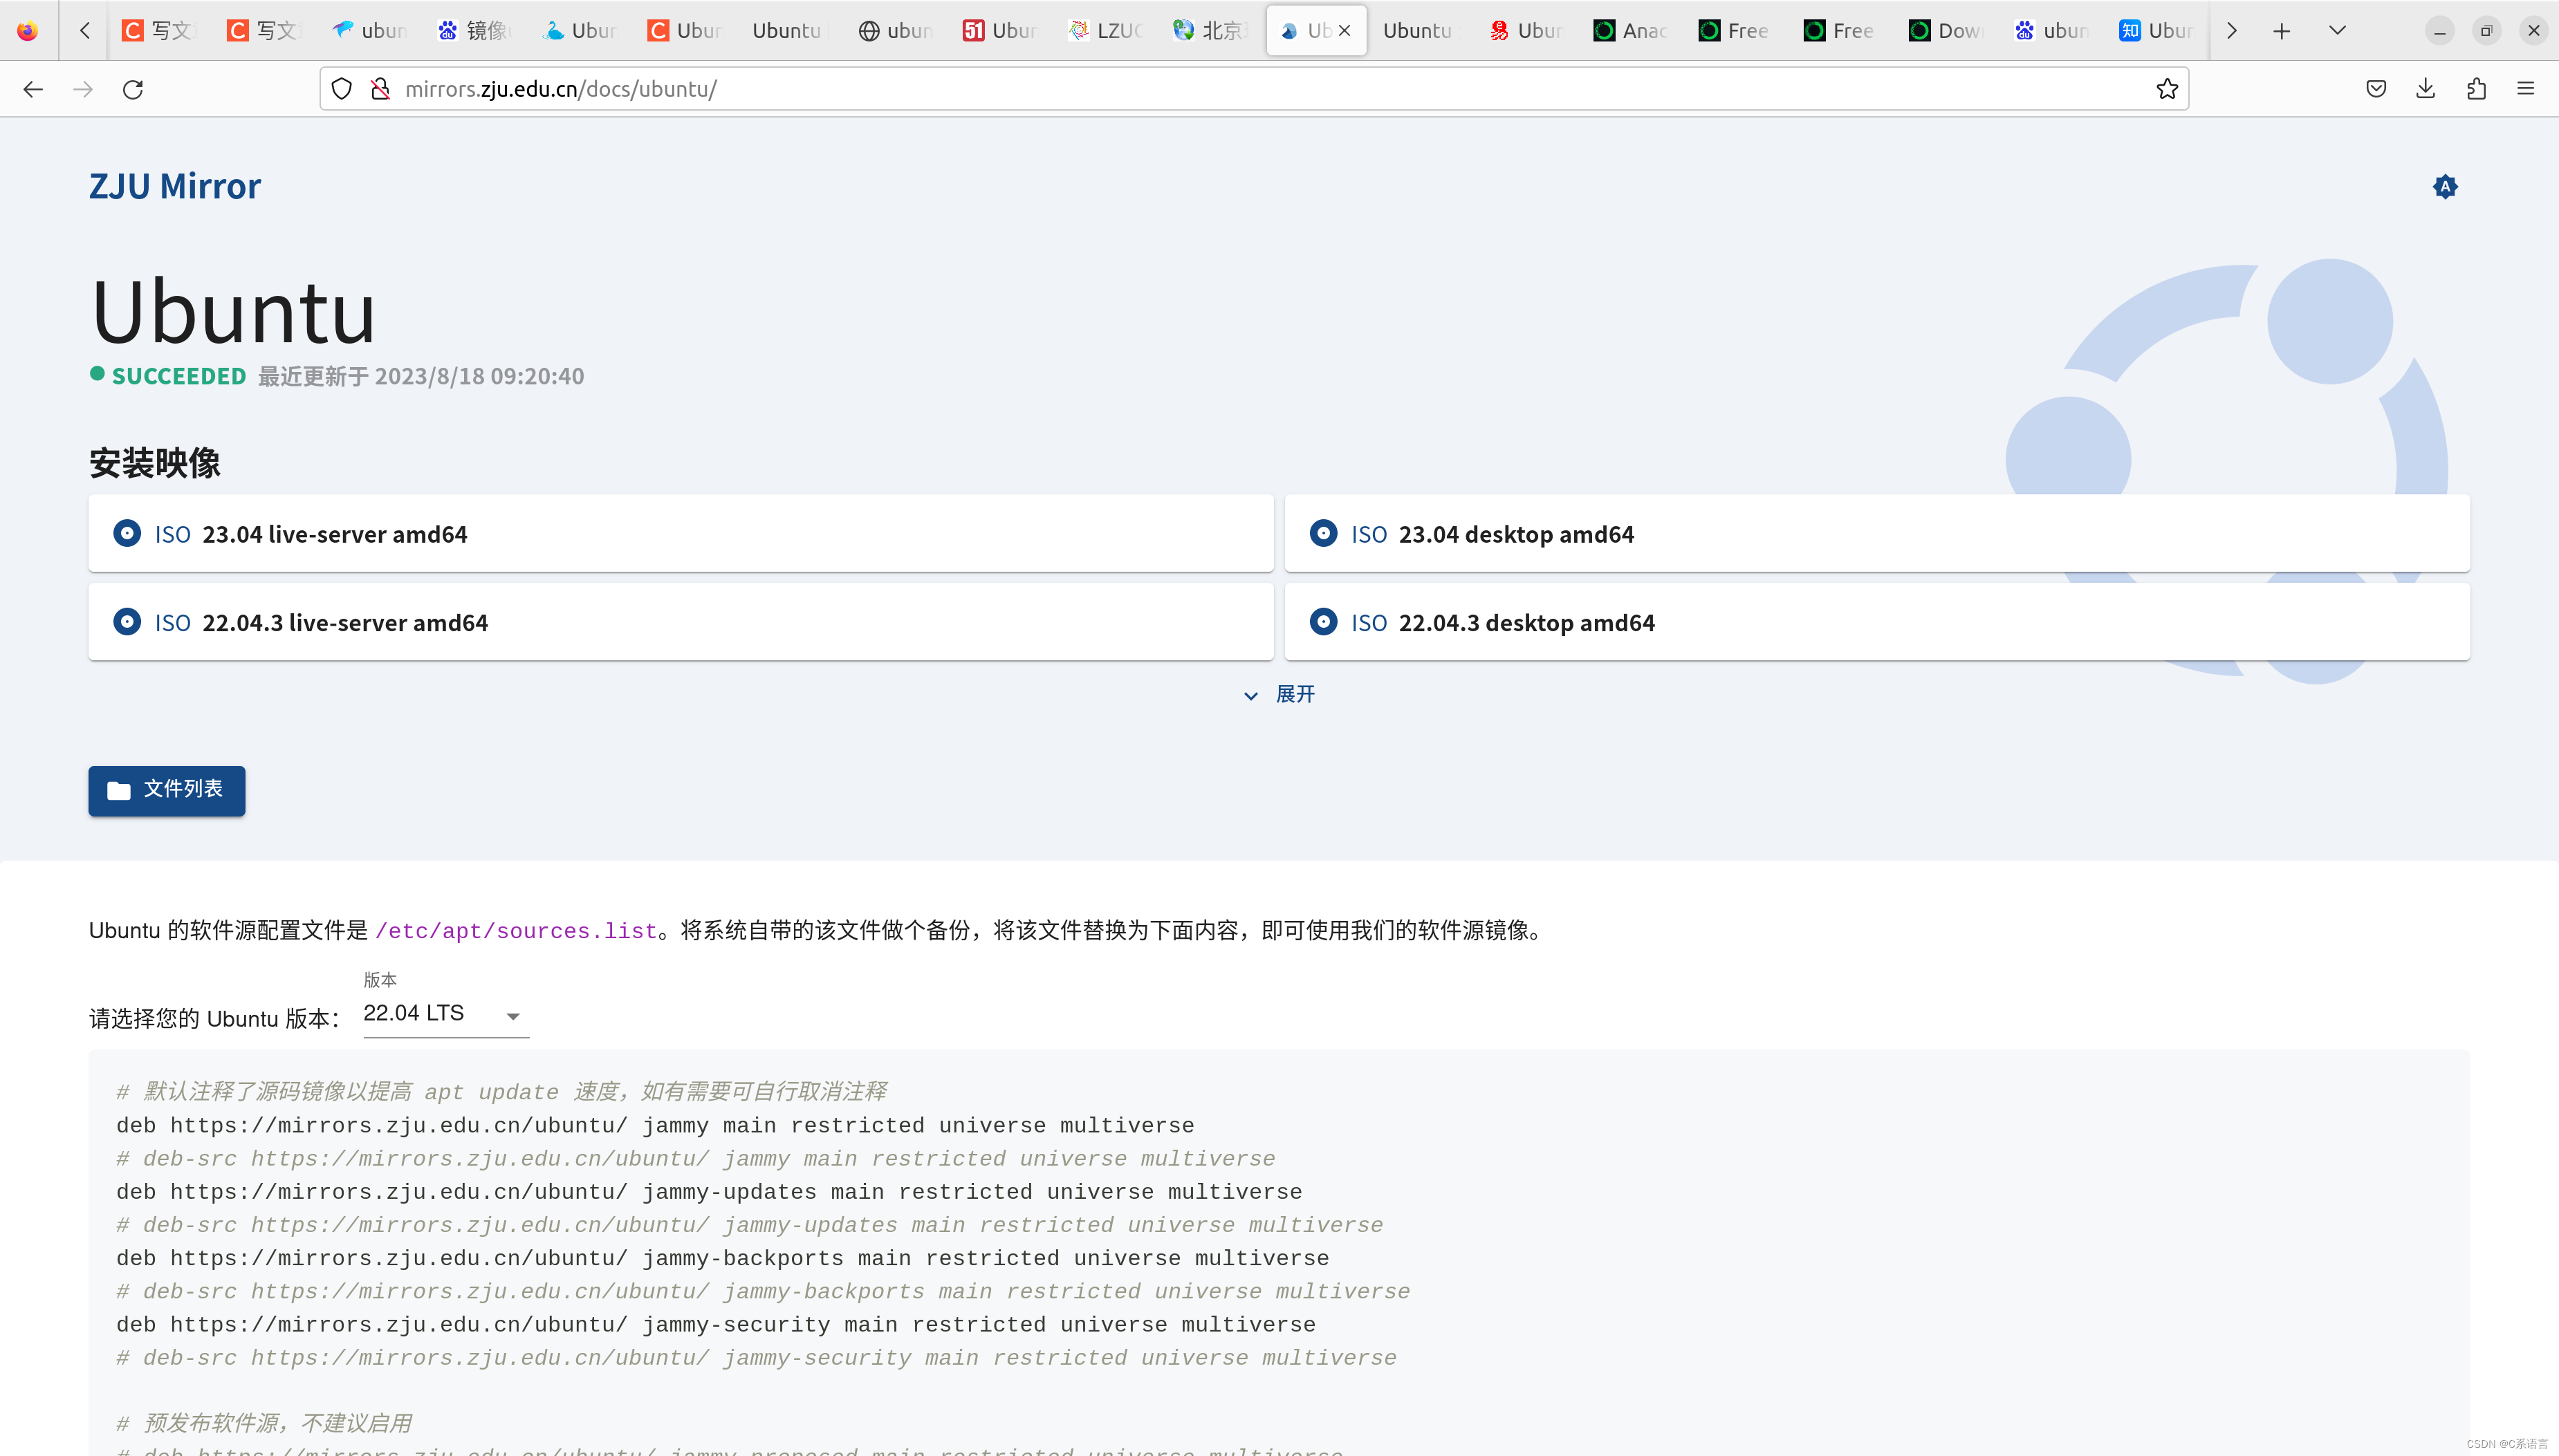Download 23.04 live-server amd64 ISO
This screenshot has width=2559, height=1456.
pyautogui.click(x=681, y=534)
